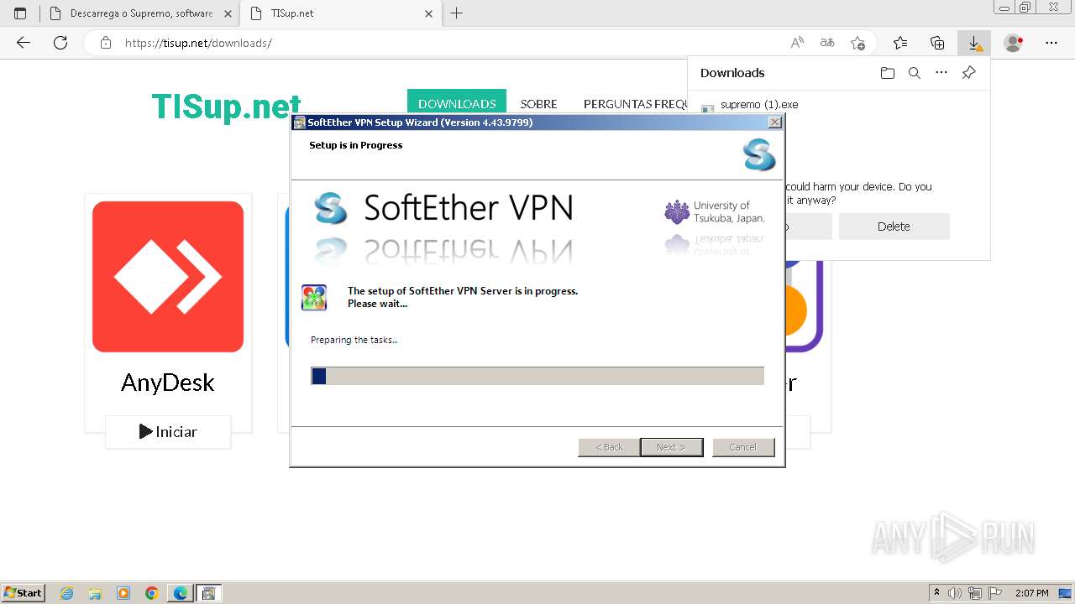1075x604 pixels.
Task: Click the SoftEther S logo in header
Action: click(x=759, y=156)
